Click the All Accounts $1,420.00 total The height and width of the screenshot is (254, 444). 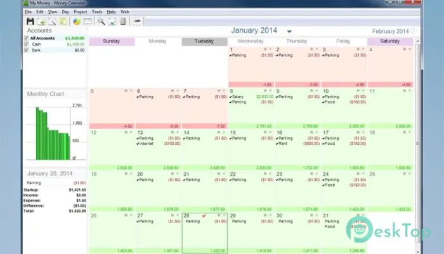point(75,38)
